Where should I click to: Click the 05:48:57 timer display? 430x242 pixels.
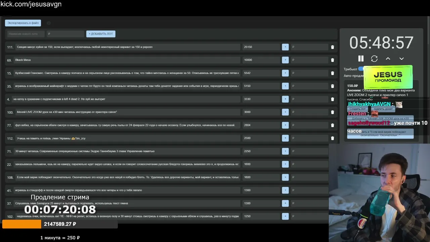(x=381, y=43)
